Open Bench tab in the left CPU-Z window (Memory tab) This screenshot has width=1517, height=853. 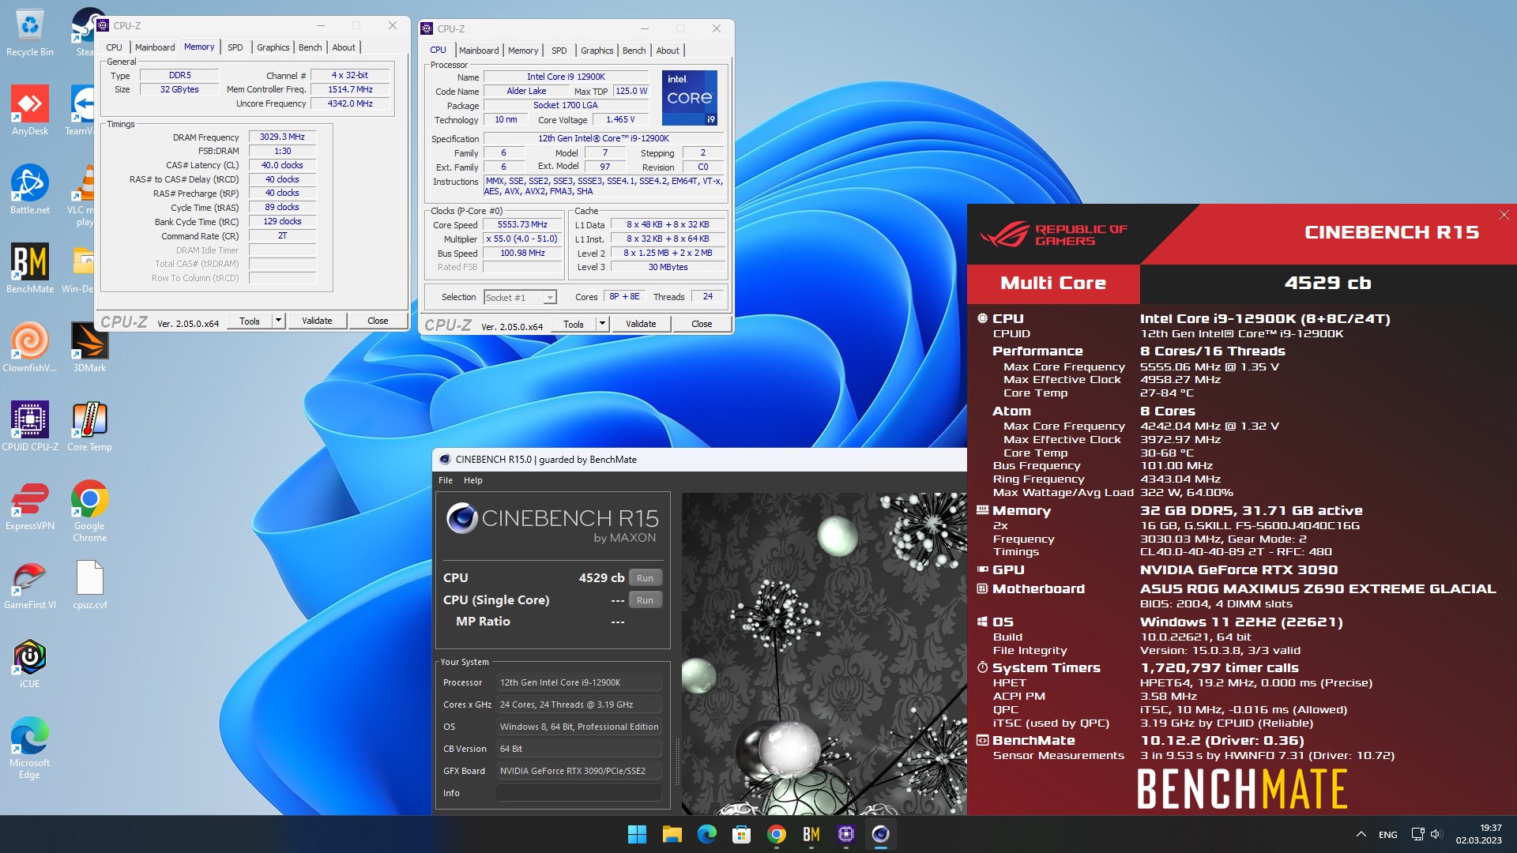pyautogui.click(x=310, y=47)
